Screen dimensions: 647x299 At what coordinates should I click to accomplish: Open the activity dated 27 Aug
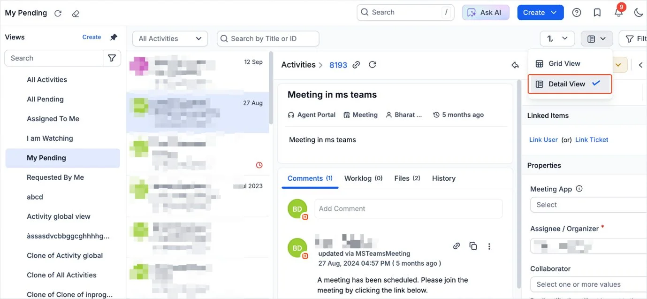tap(197, 112)
